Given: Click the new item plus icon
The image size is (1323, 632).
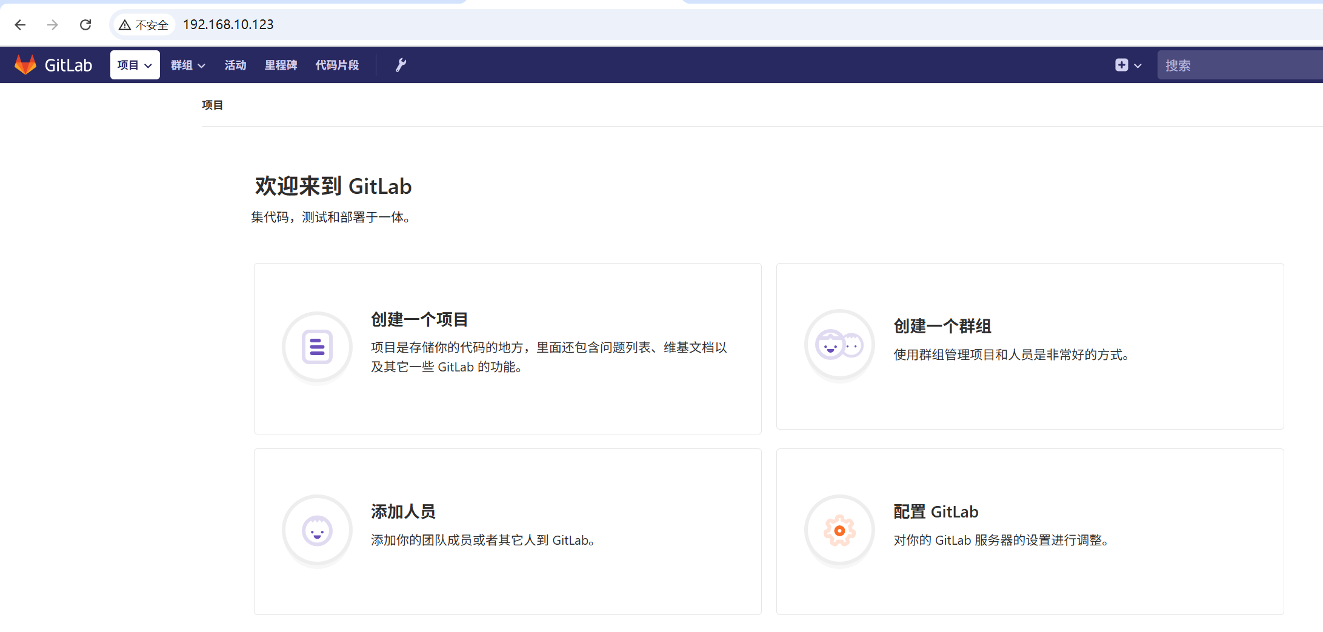Looking at the screenshot, I should 1121,65.
